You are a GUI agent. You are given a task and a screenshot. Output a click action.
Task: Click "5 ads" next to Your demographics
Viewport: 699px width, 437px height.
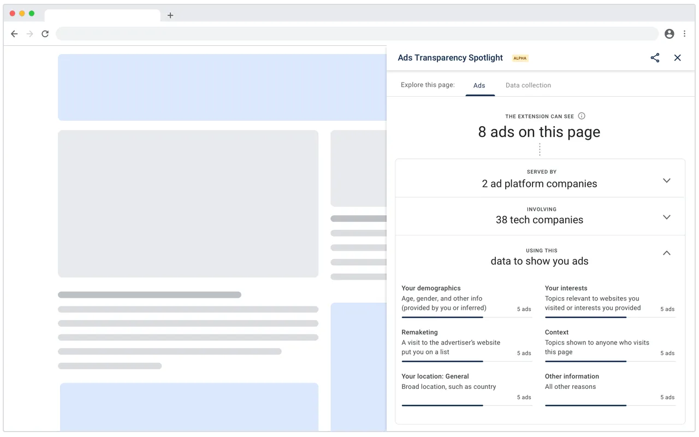tap(524, 309)
